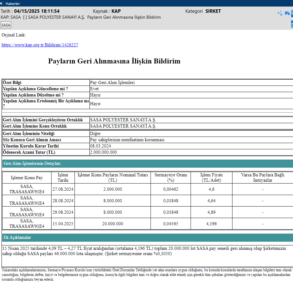Click the Nominal Tutarı (TL) column header
This screenshot has height=284, width=293.
113,178
